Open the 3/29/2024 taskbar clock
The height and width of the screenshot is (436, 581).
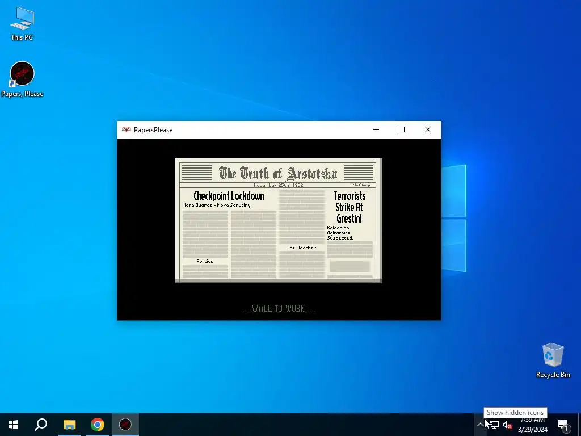pos(532,425)
